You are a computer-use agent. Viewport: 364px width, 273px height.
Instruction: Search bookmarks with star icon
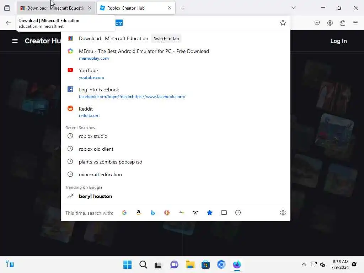[210, 213]
